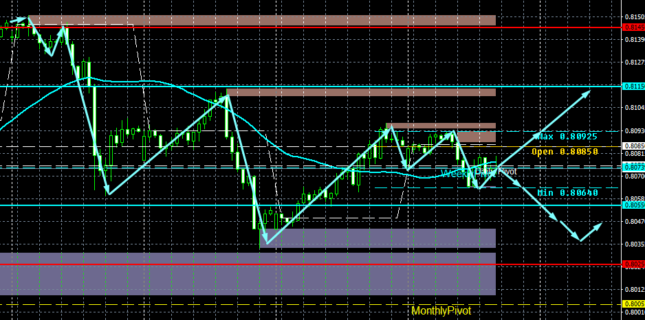Viewport: 645px width, 320px height.
Task: Click the cyan 0.8055 price tag
Action: [634, 205]
